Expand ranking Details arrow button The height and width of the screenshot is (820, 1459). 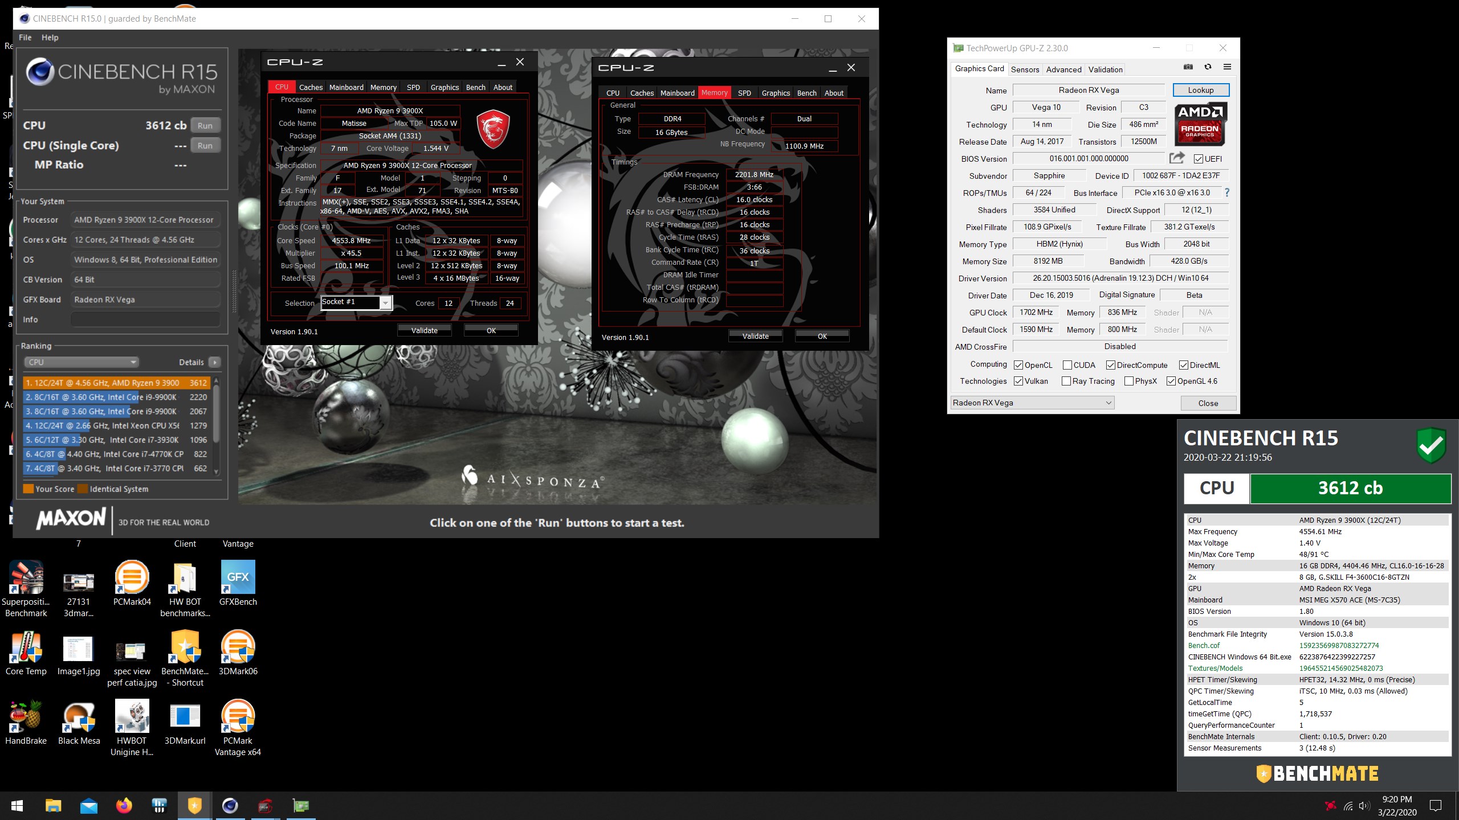214,362
